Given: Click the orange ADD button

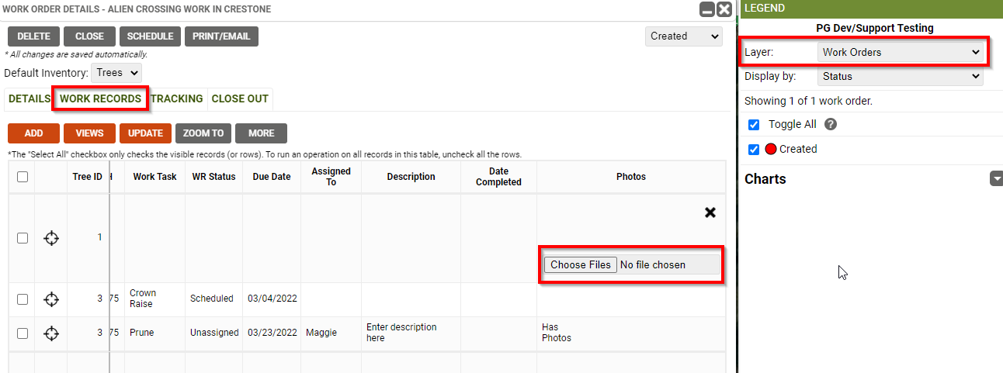Looking at the screenshot, I should click(x=33, y=133).
